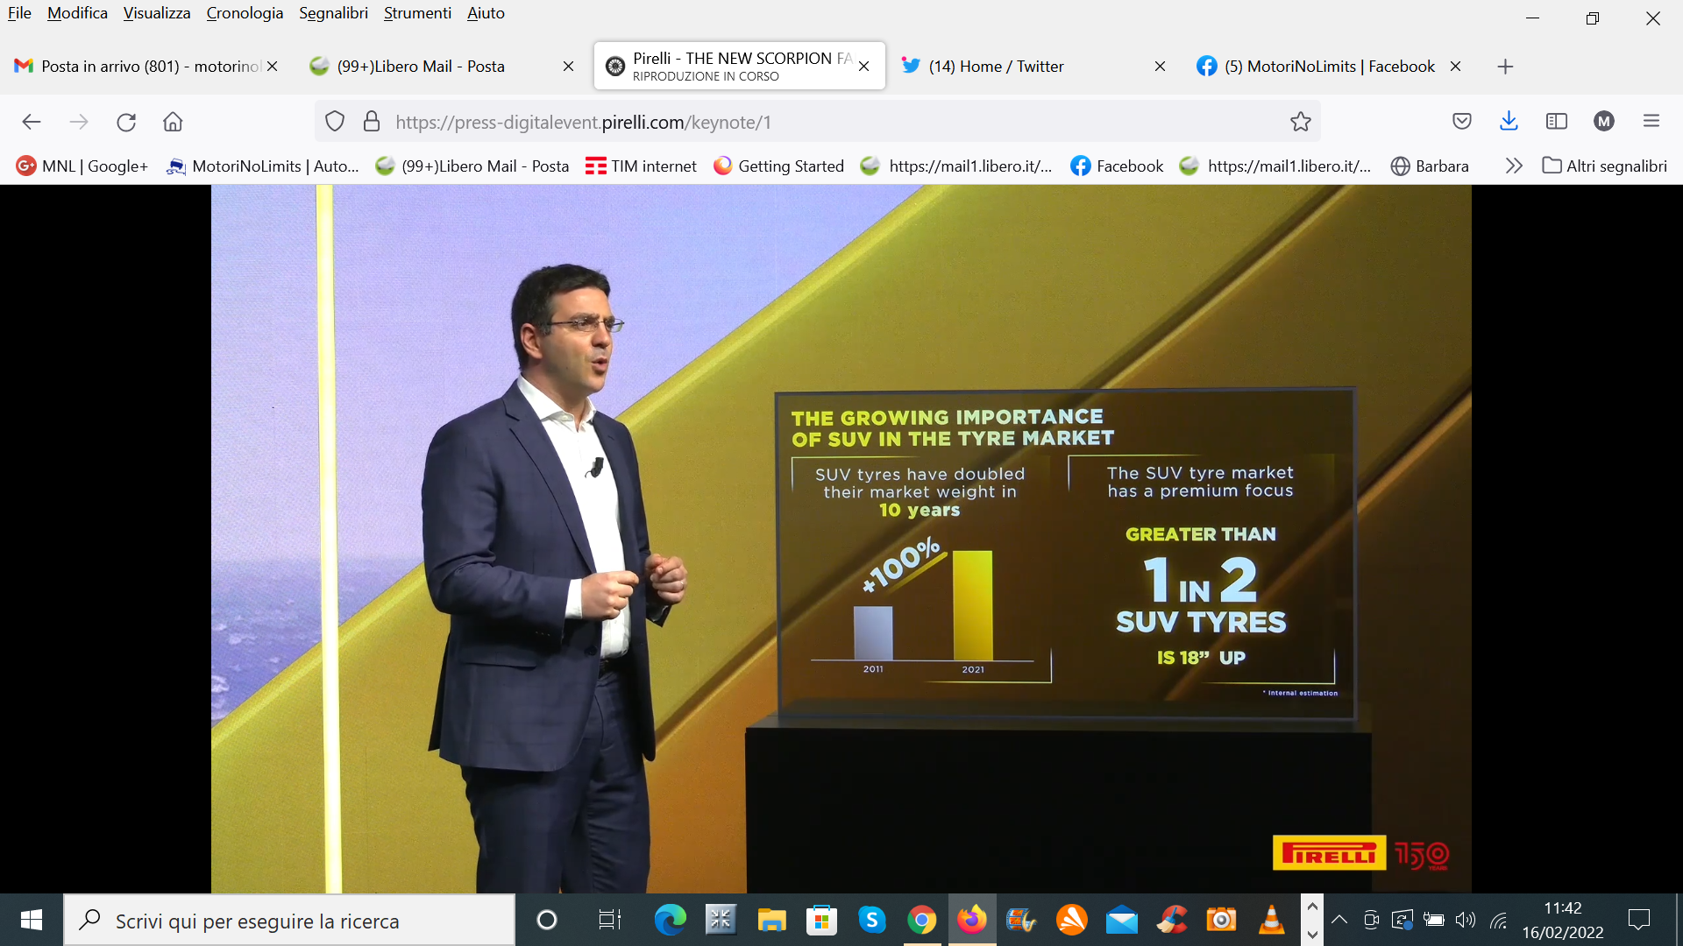This screenshot has height=946, width=1683.
Task: Open the Getting Started bookmark
Action: click(778, 166)
